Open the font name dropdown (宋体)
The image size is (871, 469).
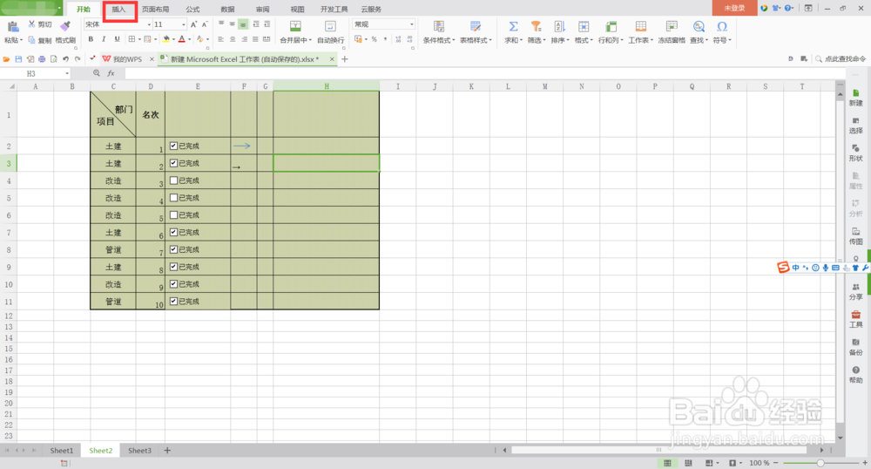pos(149,24)
